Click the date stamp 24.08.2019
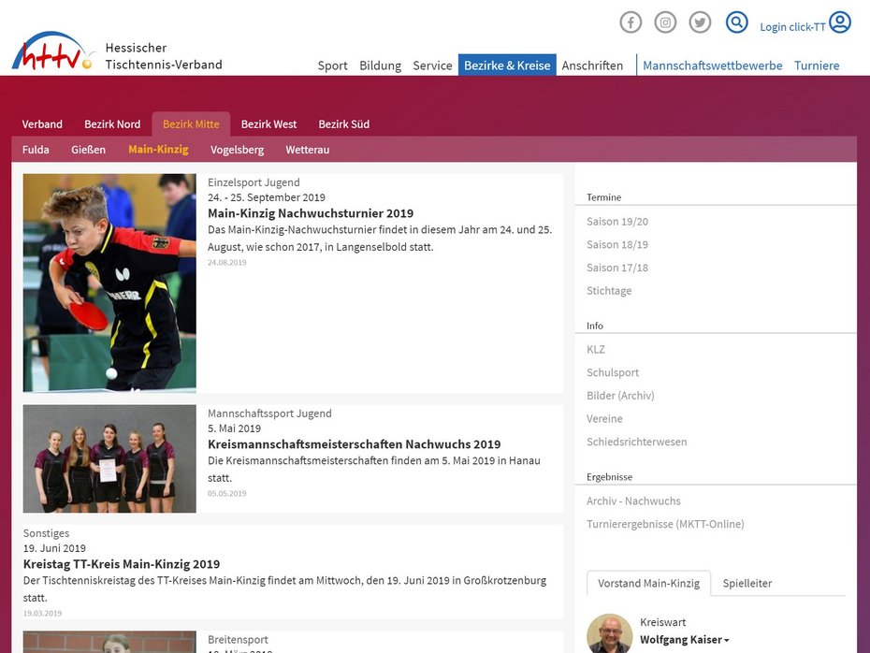 tap(227, 263)
